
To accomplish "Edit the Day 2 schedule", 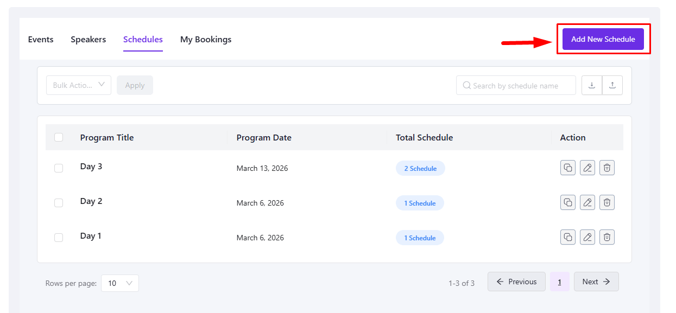I will coord(587,202).
